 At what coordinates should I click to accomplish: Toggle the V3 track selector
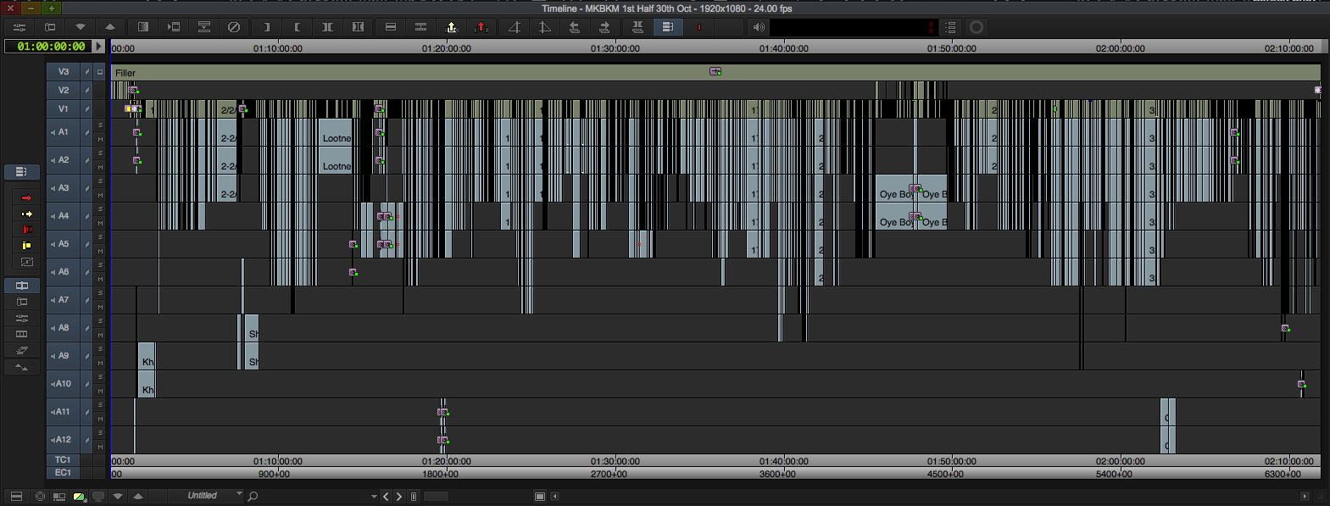(64, 71)
